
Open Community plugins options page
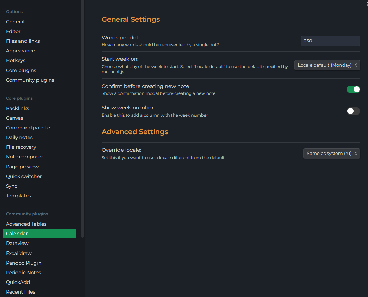pos(30,80)
